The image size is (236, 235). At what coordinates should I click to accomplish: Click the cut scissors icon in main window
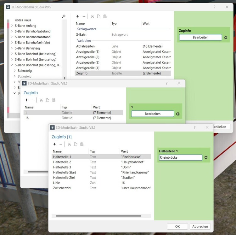(93, 16)
